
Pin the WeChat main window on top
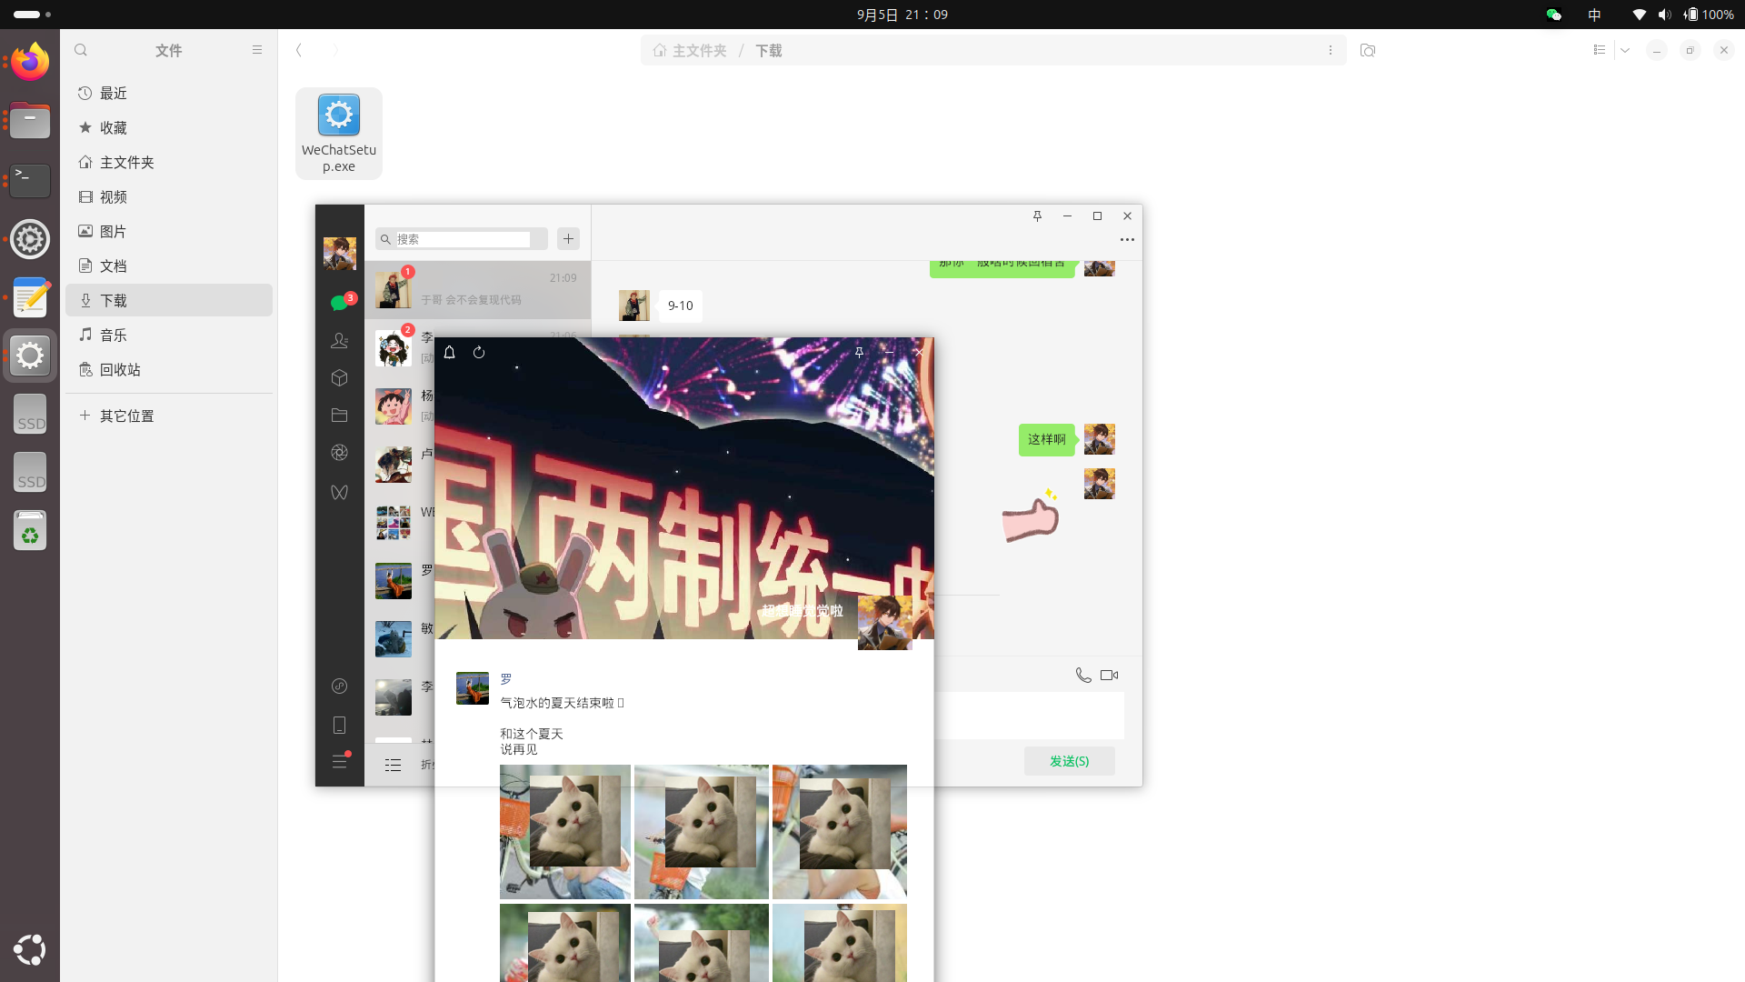(1037, 216)
